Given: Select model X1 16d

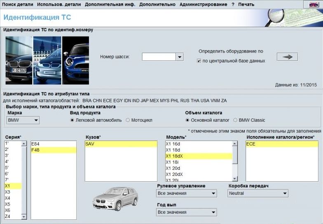Looking at the screenshot, I should click(x=199, y=144).
